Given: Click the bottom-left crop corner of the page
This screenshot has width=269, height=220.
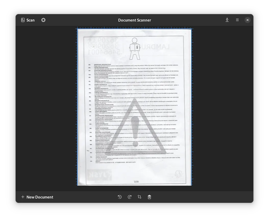Looking at the screenshot, I should (x=78, y=185).
